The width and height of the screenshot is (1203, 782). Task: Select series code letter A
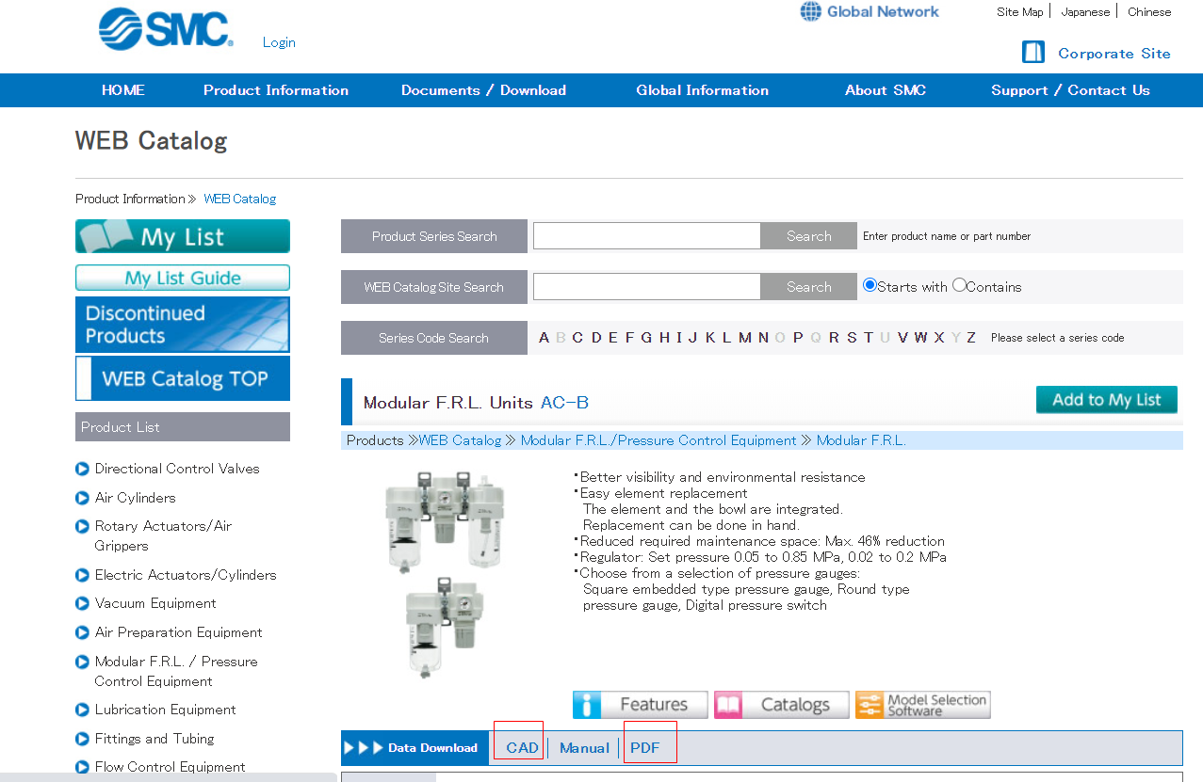(x=544, y=338)
